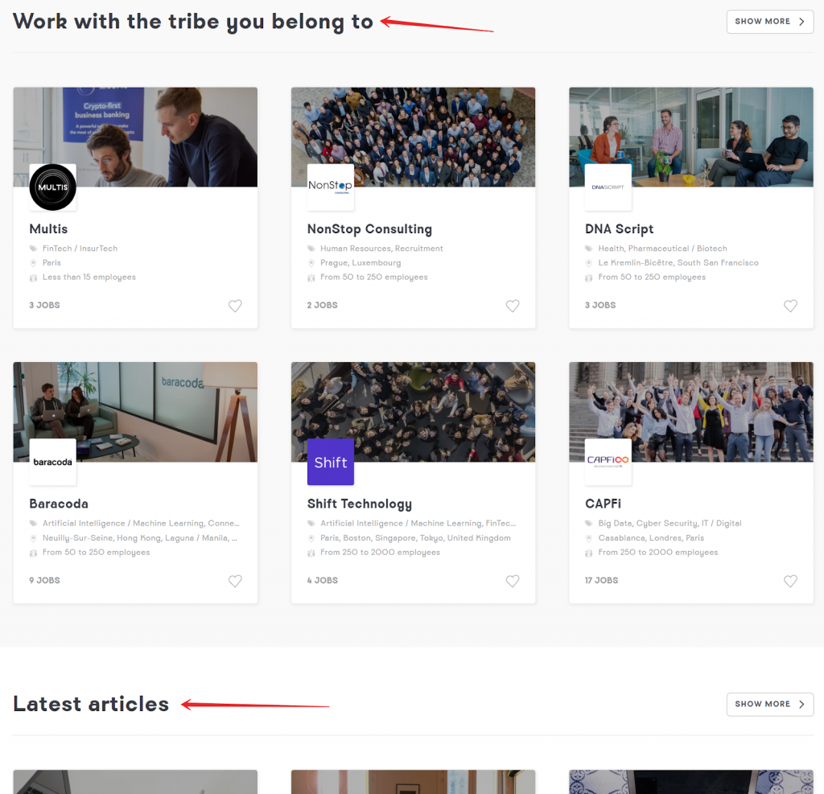Click location pin icon on Baracoda card
824x794 pixels.
click(33, 538)
